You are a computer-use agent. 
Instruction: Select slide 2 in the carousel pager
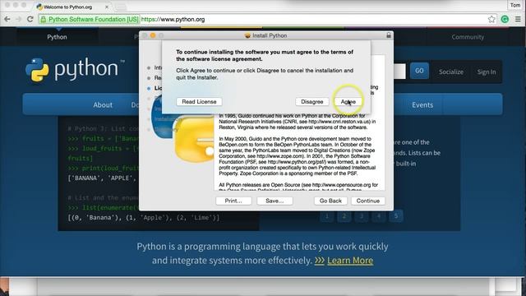point(344,216)
